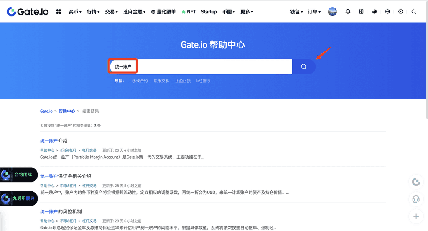
Task: Toggle dark mode moon icon
Action: [x=374, y=12]
